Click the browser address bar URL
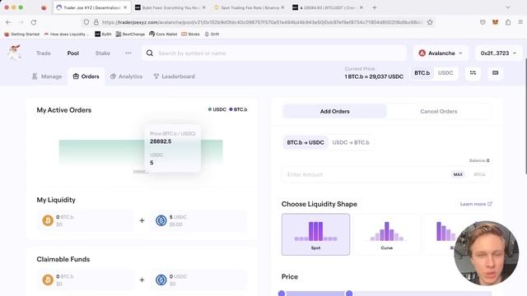The image size is (527, 296). pos(262,22)
